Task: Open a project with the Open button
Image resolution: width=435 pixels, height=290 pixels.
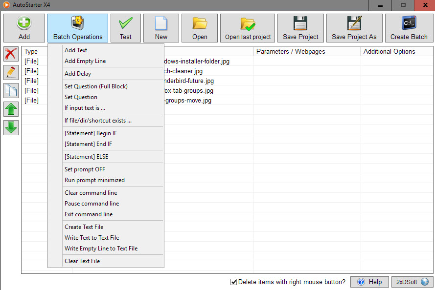Action: 200,28
